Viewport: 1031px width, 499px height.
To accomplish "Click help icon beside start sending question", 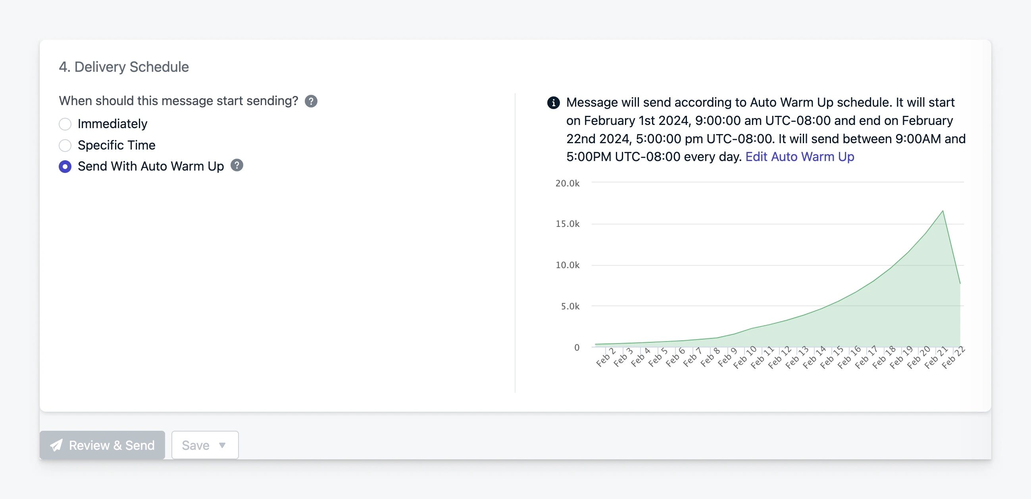I will pos(311,101).
